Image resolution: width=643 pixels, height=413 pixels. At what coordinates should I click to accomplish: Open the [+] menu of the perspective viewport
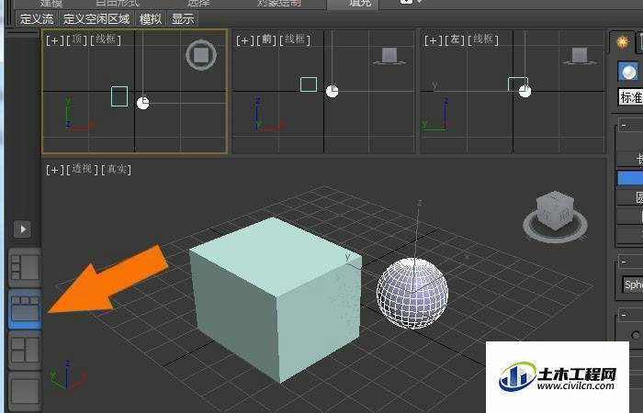54,169
